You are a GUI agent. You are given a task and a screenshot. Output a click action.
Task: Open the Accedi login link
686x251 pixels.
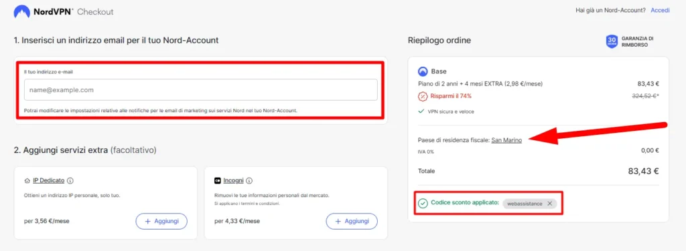(x=660, y=10)
